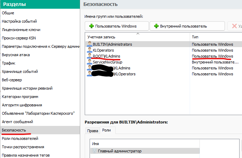The height and width of the screenshot is (158, 242).
Task: Open the Агент сообщений section
Action: coord(17,122)
